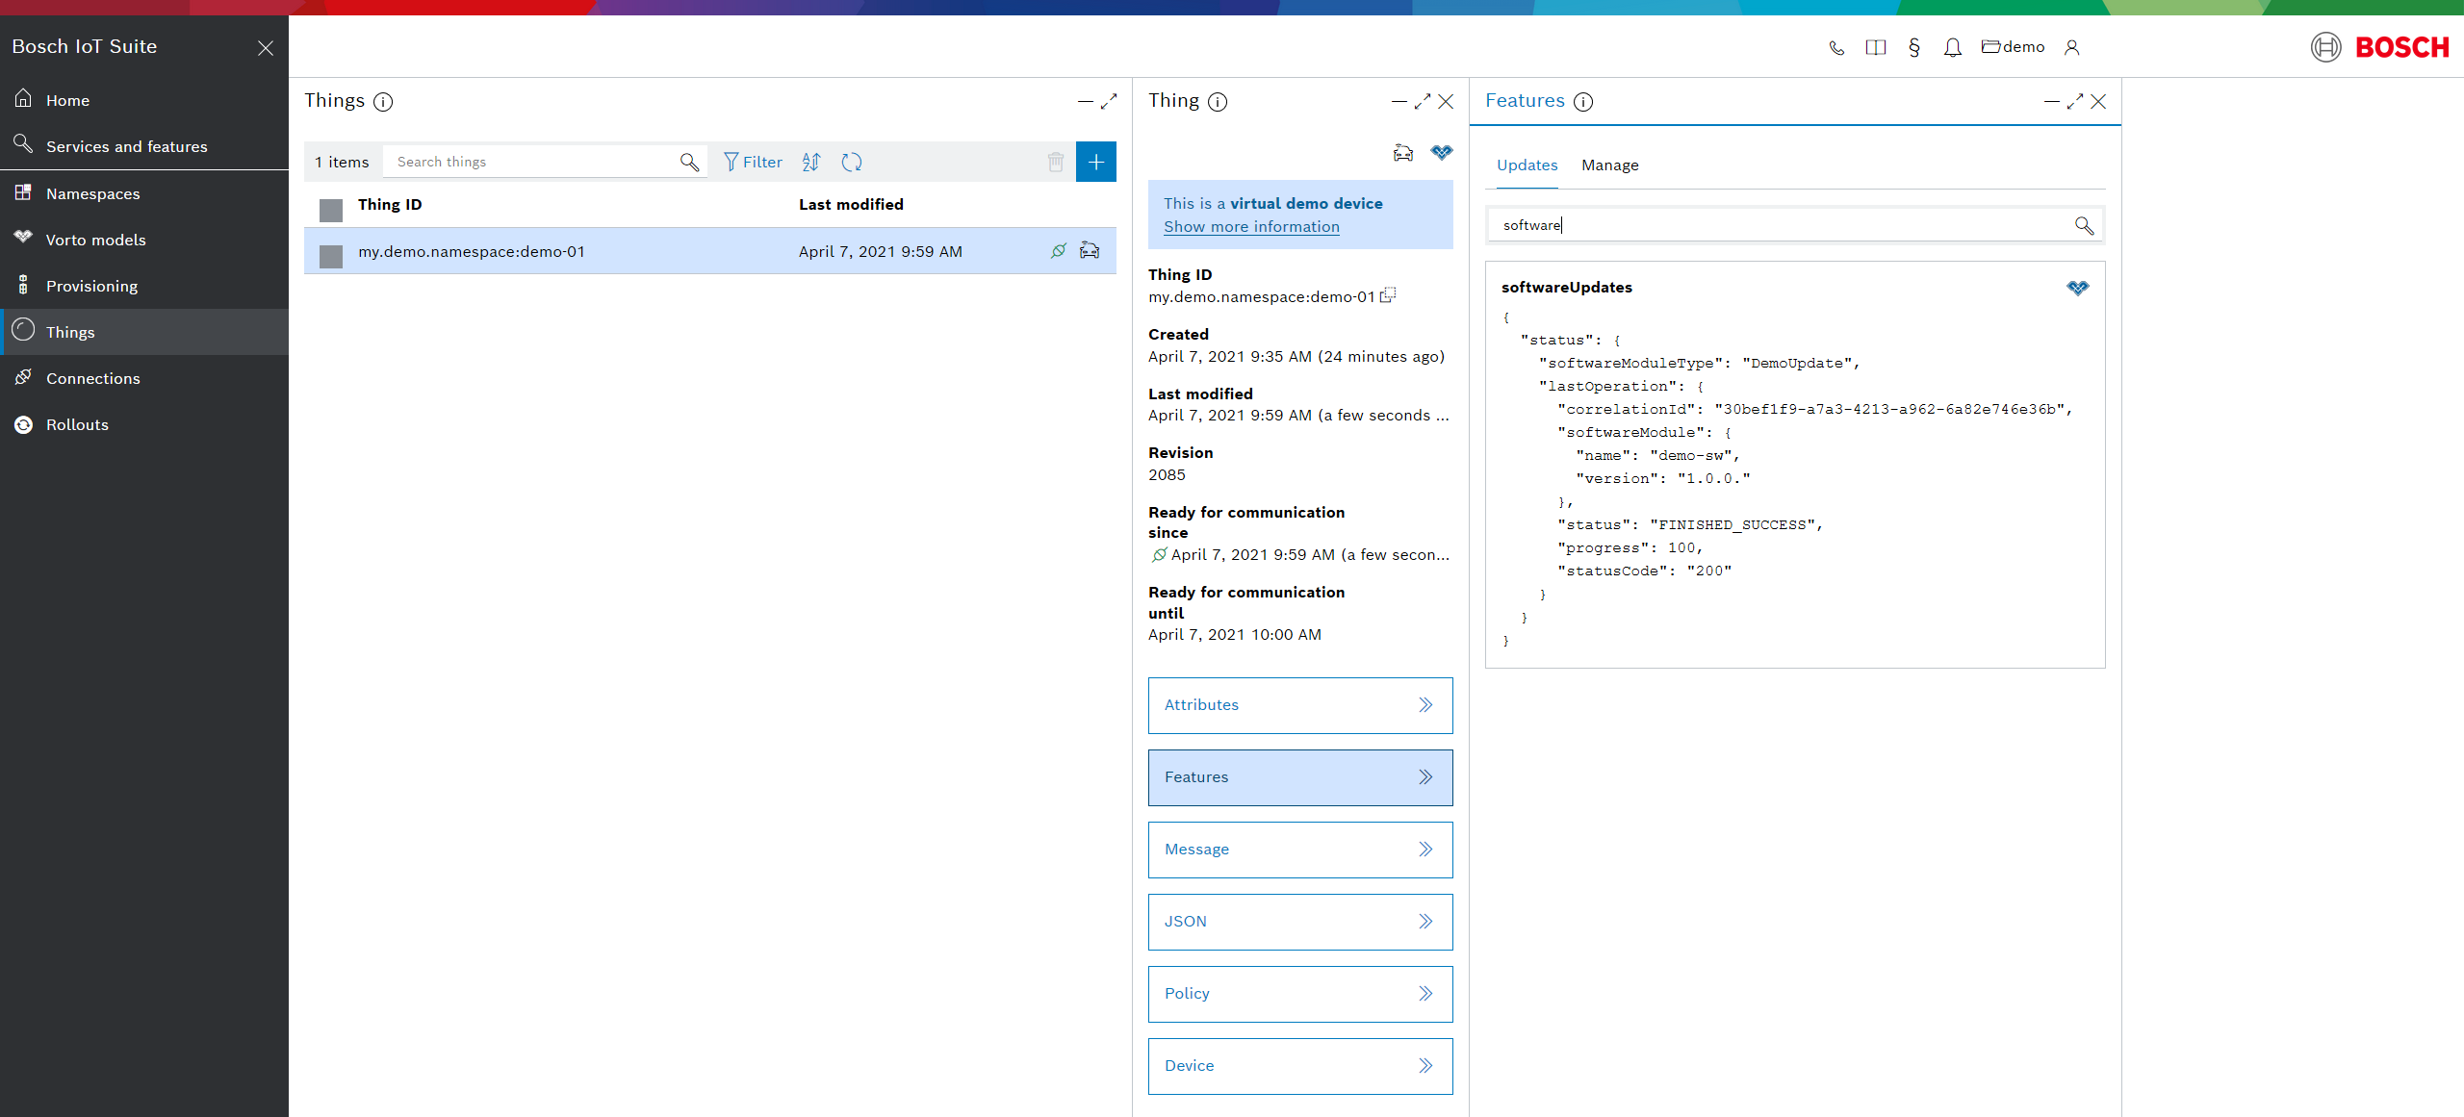Open the user profile icon

pyautogui.click(x=2072, y=47)
